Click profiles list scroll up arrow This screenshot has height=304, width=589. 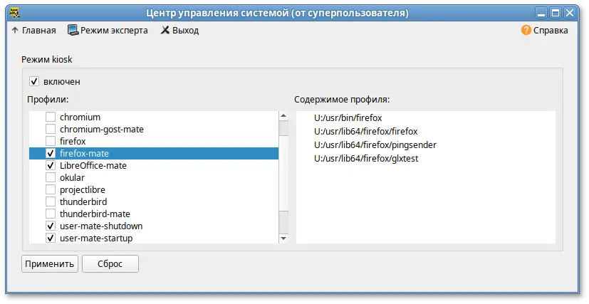(283, 116)
